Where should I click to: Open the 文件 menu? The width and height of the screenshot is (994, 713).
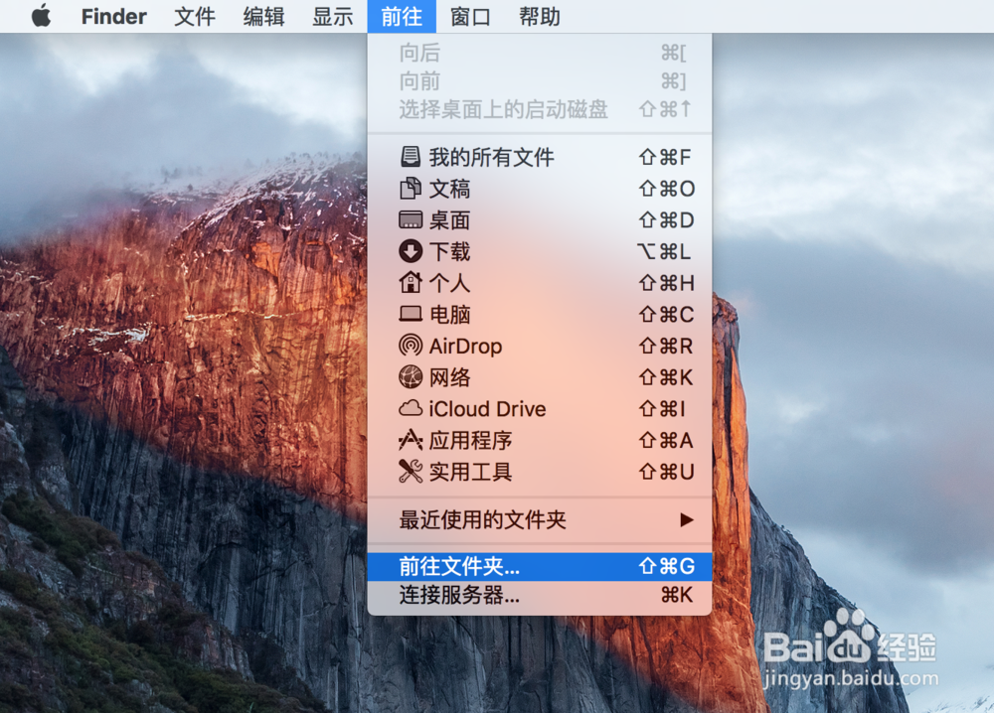(x=194, y=16)
